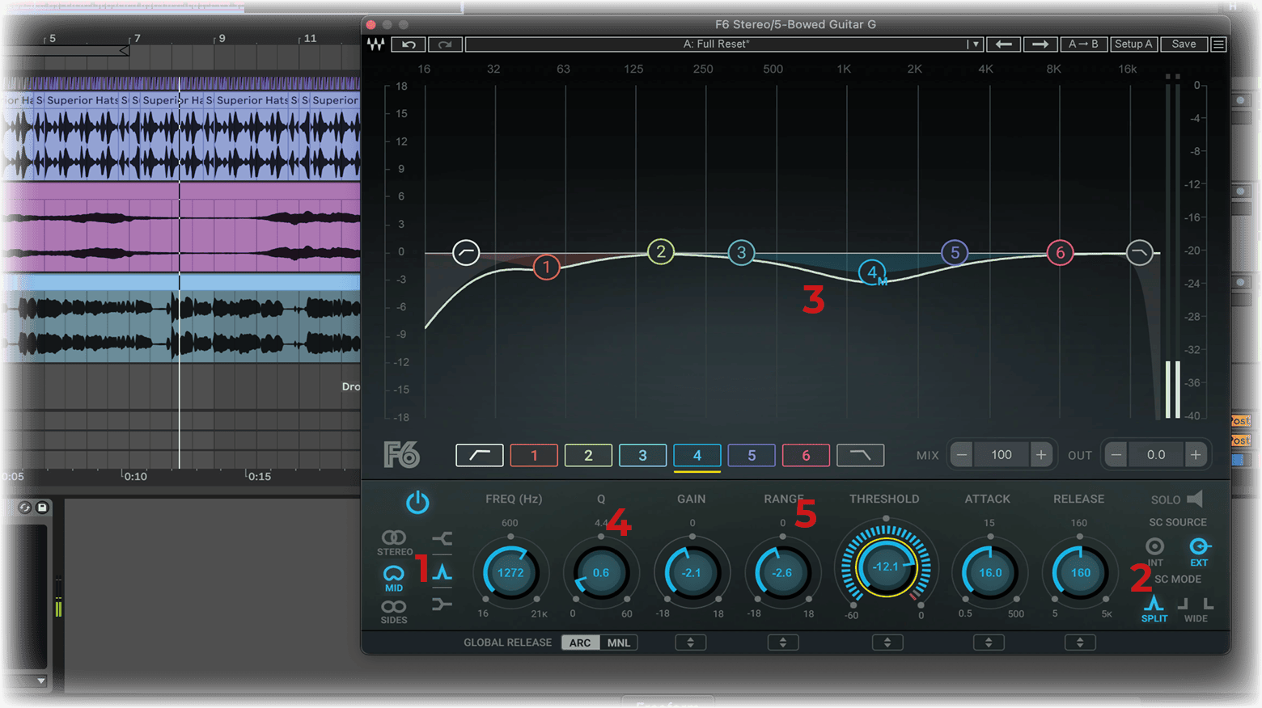Load the previous preset with left arrow
1262x708 pixels.
pyautogui.click(x=1003, y=44)
